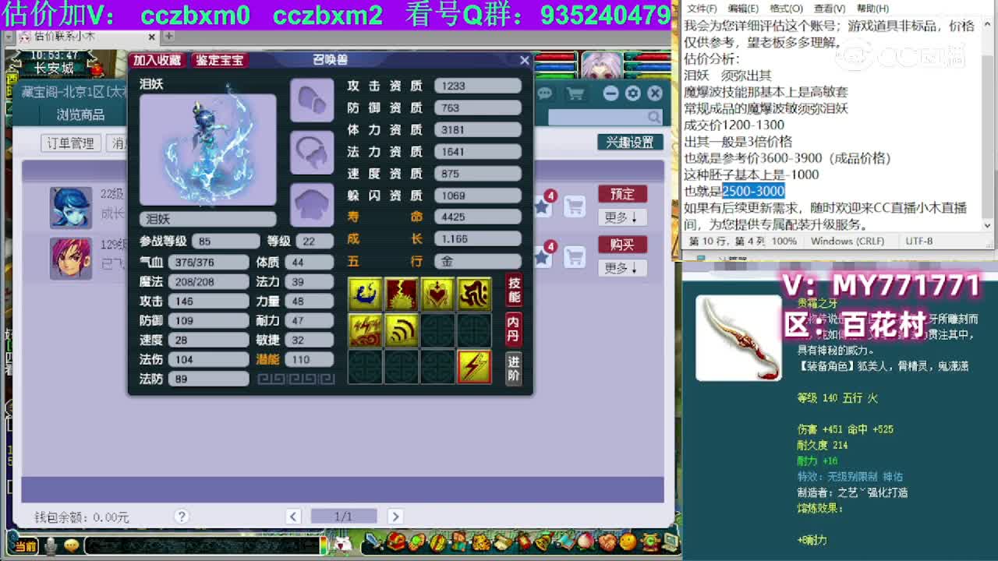This screenshot has width=998, height=561.
Task: Click the microphone icon in chat bar
Action: (51, 546)
